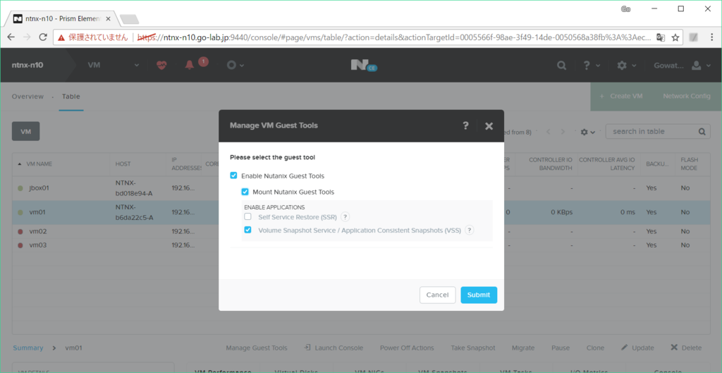Bookmark this page with star icon
This screenshot has width=722, height=373.
click(x=675, y=38)
